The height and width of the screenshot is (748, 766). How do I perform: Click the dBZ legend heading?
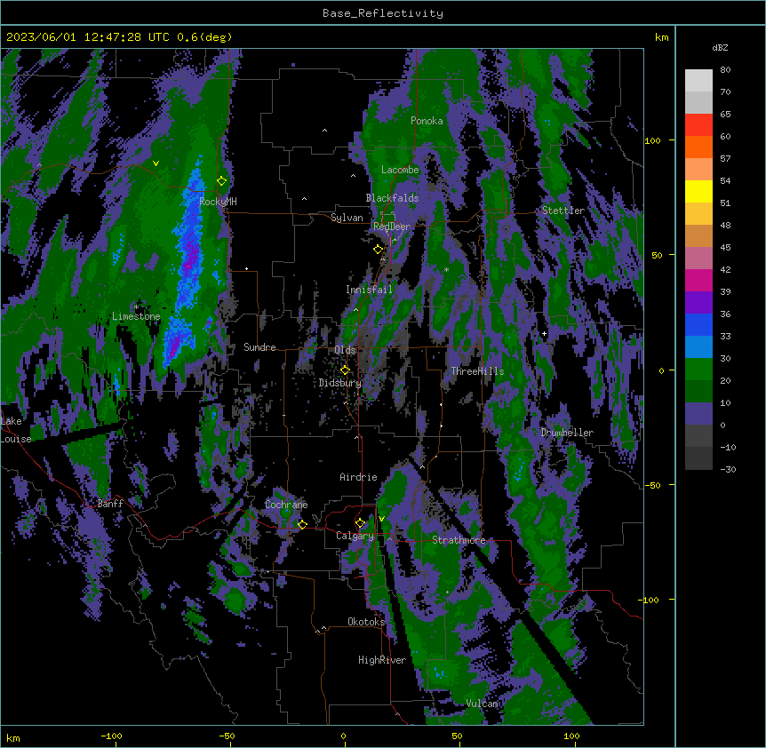pos(720,47)
